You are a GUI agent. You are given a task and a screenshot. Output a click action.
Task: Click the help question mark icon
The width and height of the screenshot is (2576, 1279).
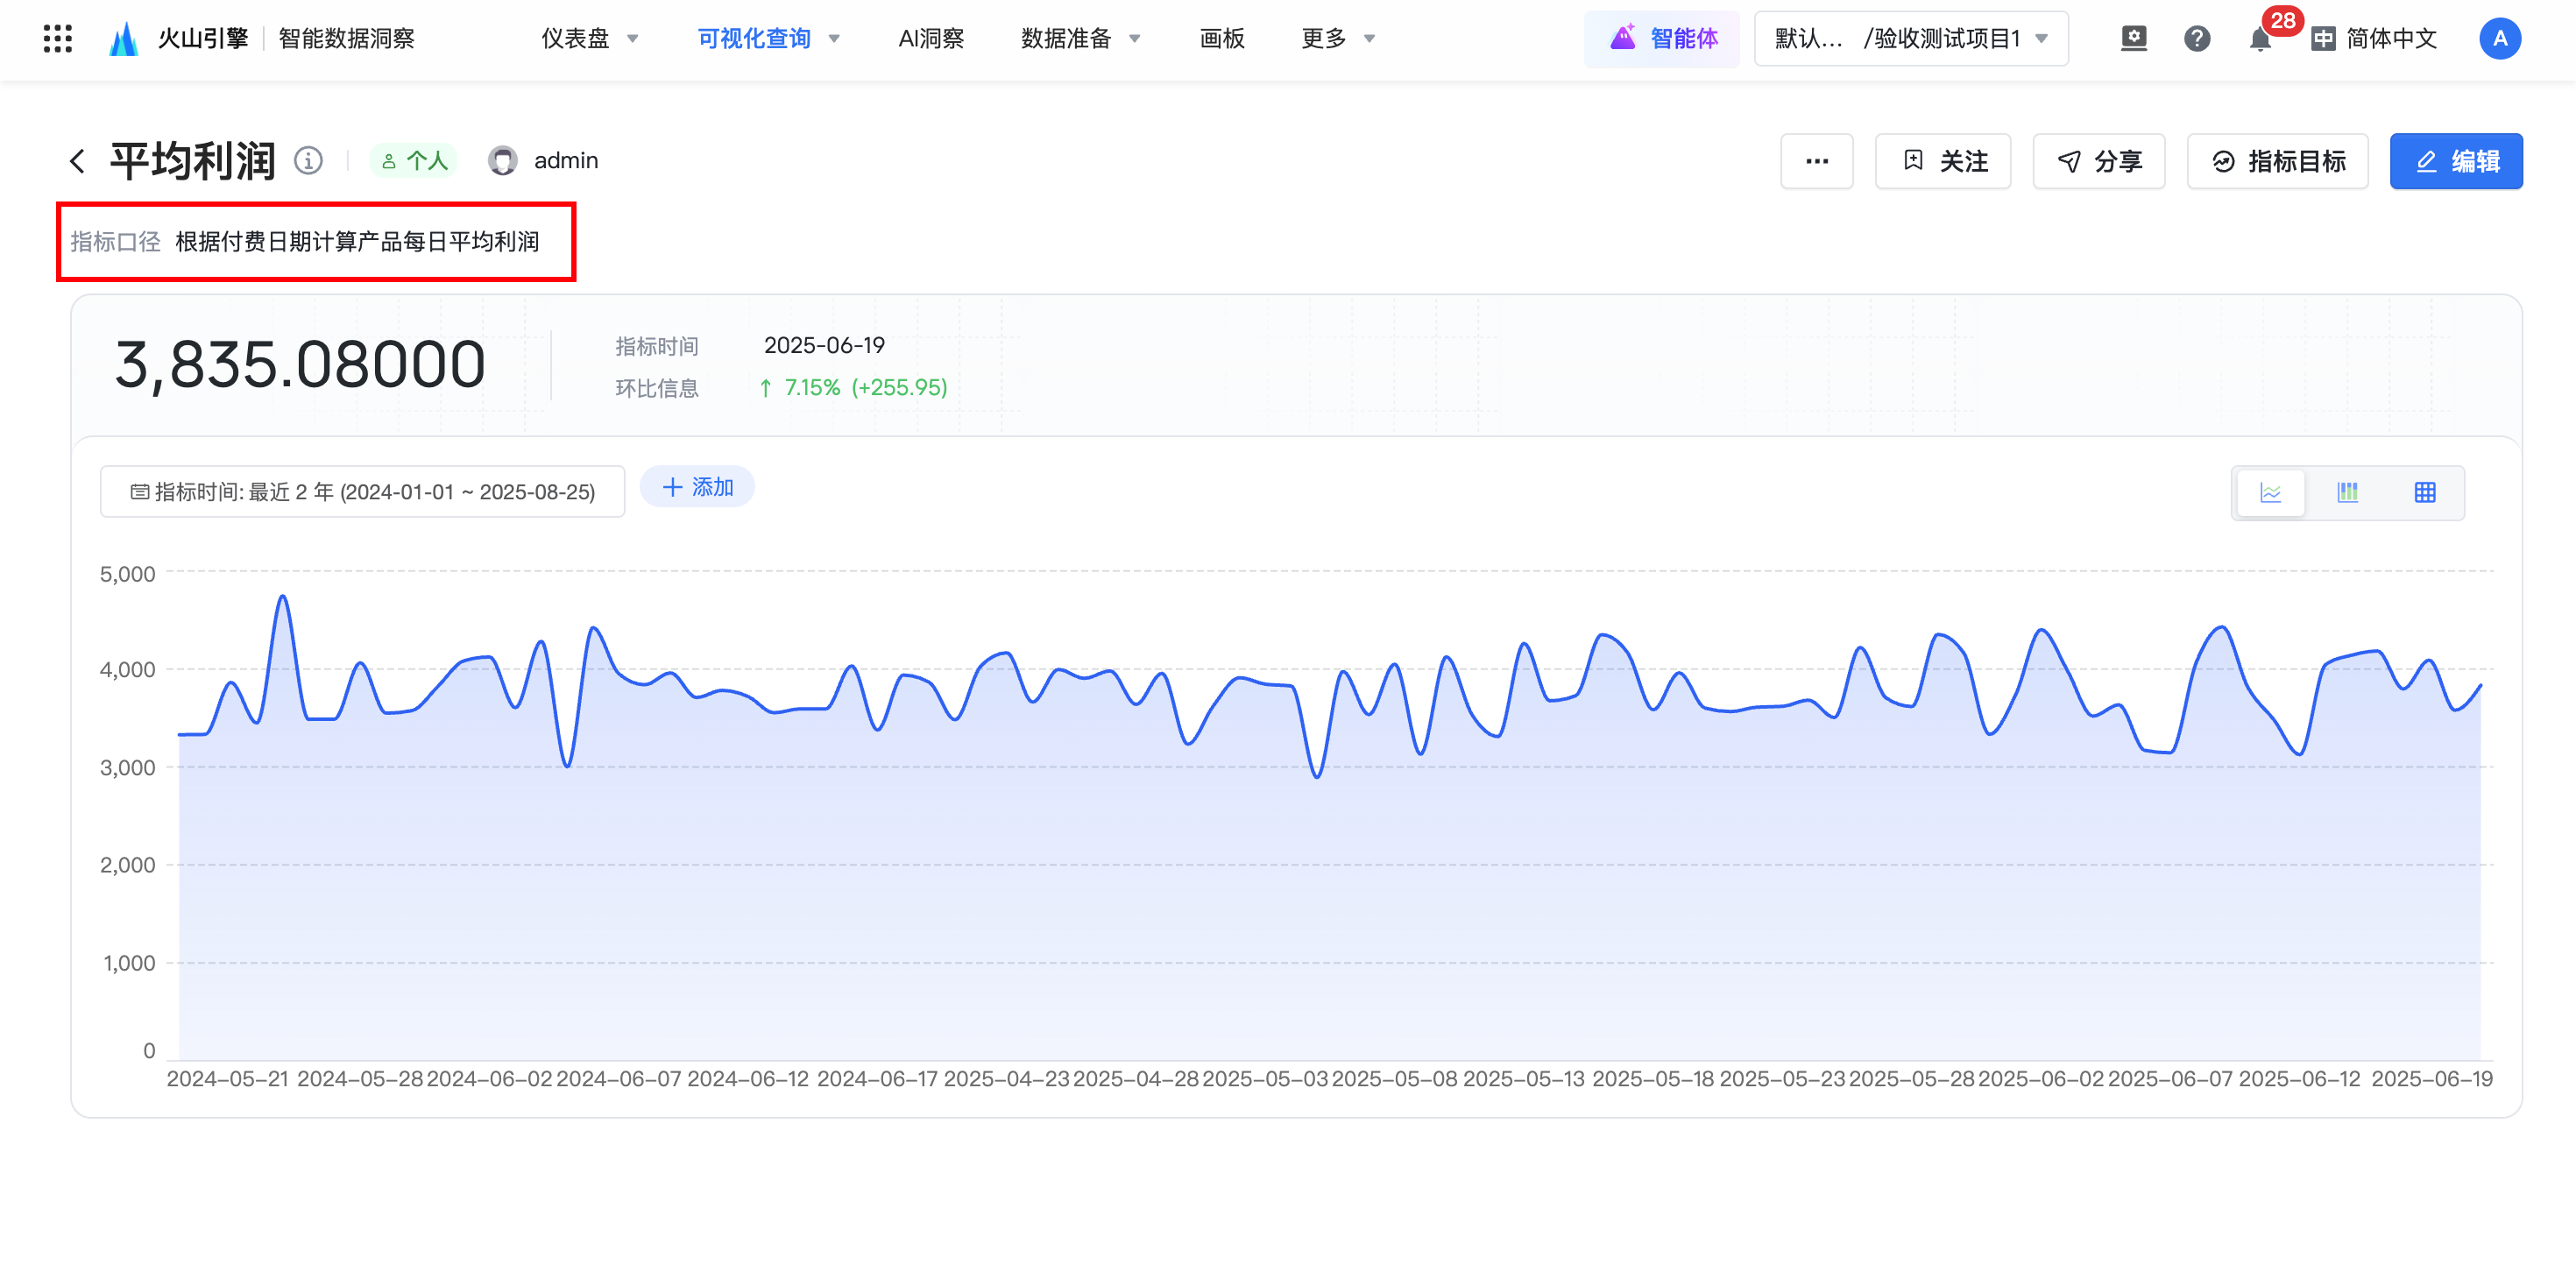(x=2196, y=39)
